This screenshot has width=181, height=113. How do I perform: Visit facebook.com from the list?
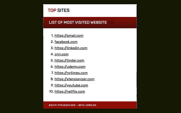(x=66, y=42)
